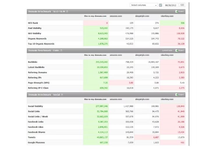Click the Paid Visibility row label
The height and width of the screenshot is (149, 197).
[35, 28]
